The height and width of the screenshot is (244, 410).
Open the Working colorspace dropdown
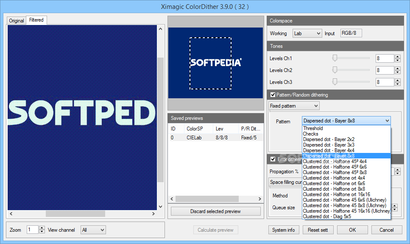307,33
